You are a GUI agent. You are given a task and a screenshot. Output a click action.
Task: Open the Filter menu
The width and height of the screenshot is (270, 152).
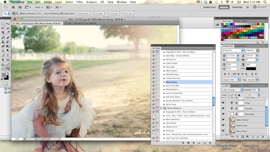(x=80, y=2)
